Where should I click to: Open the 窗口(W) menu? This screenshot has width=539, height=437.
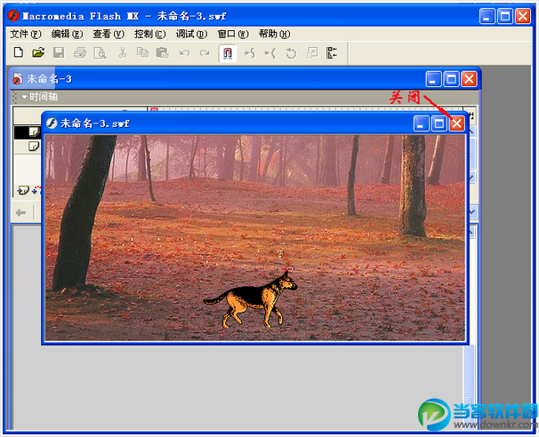coord(233,34)
